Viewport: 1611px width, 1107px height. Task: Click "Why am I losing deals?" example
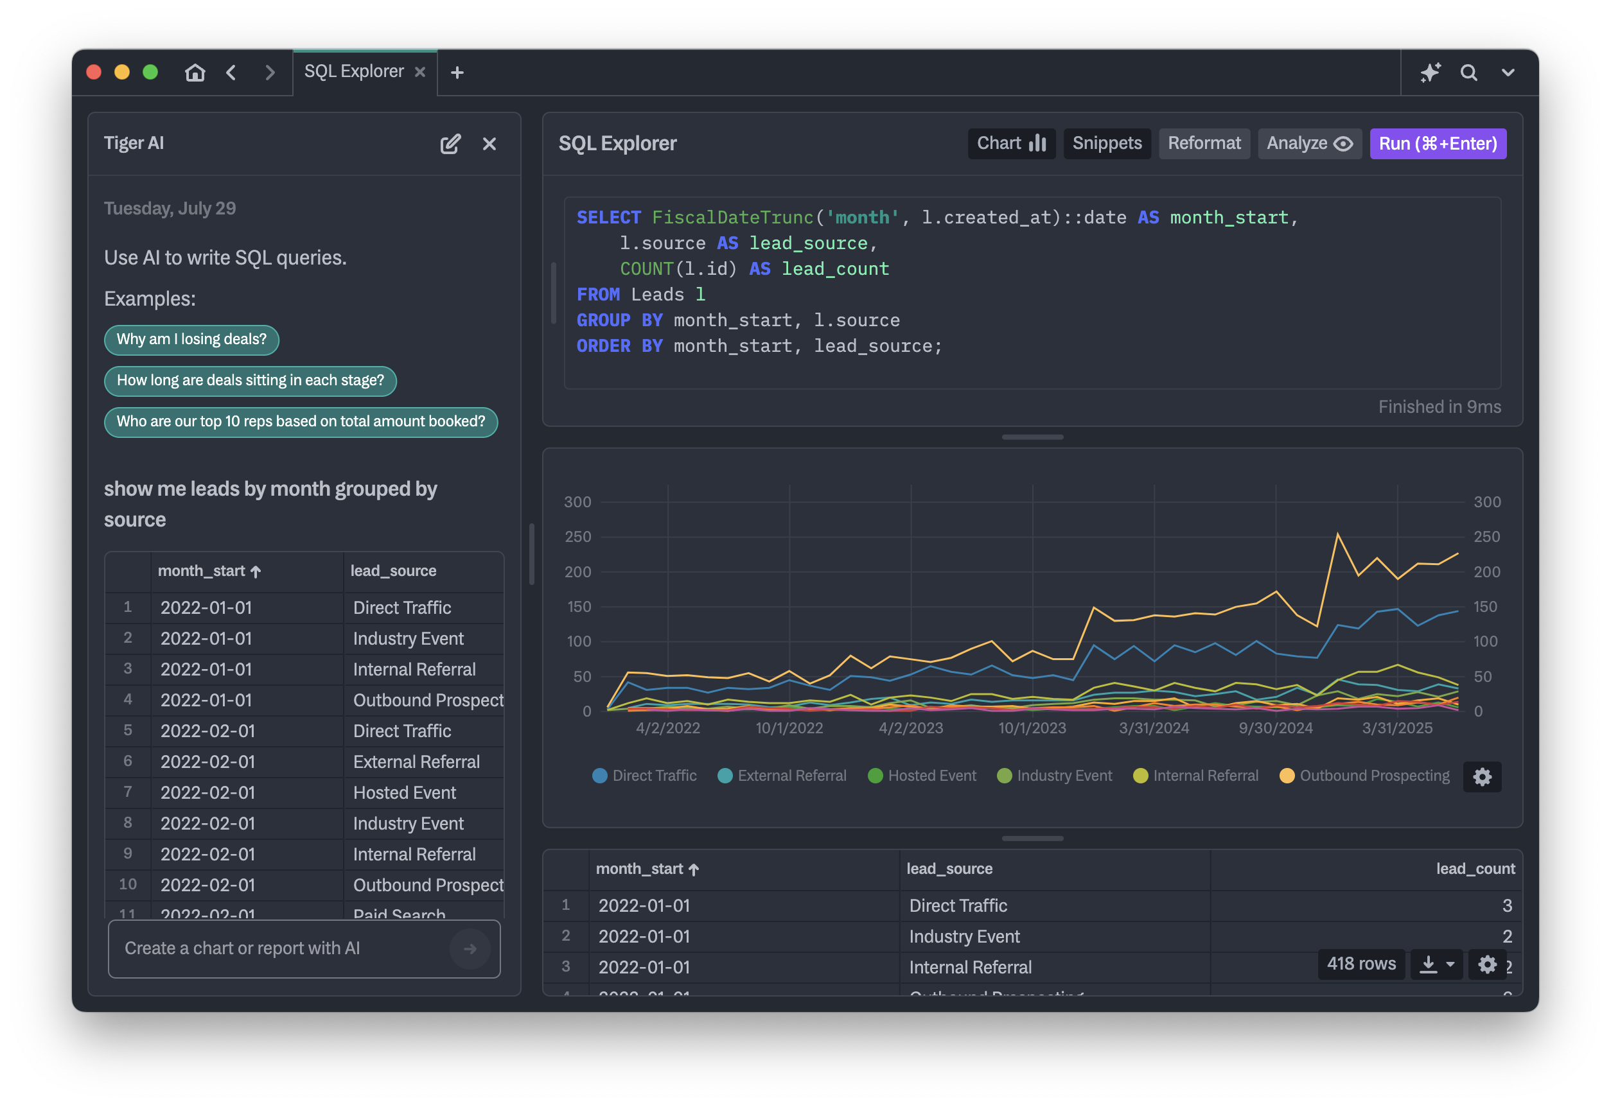(x=191, y=339)
